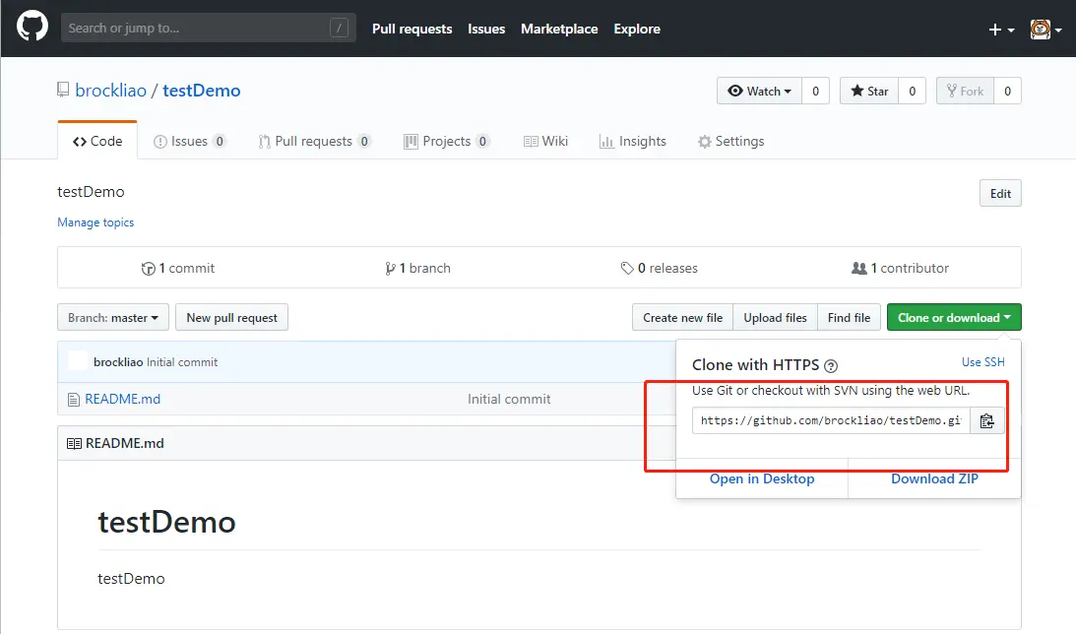Open the Branch: master dropdown
This screenshot has height=634, width=1076.
click(113, 318)
